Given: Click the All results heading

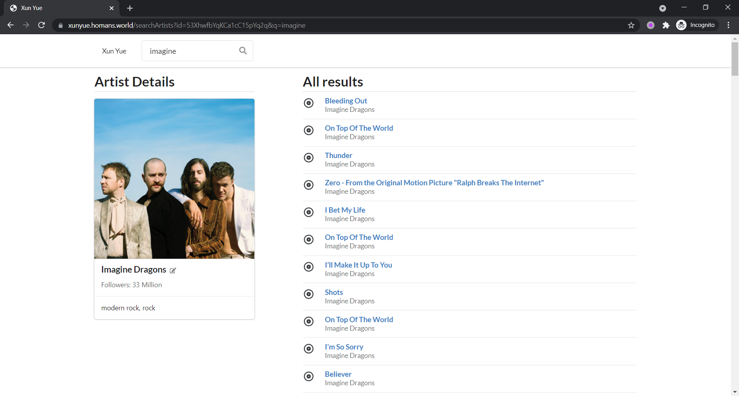Looking at the screenshot, I should click(x=333, y=82).
